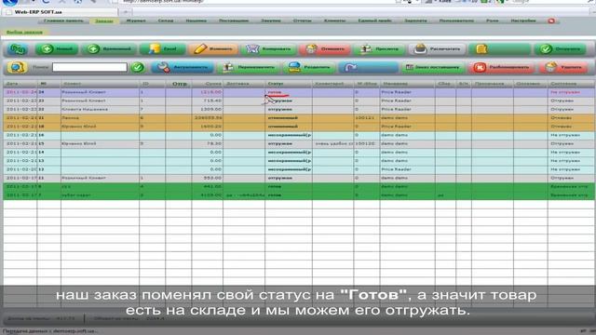Click the refresh arrows button in toolbar

18,49
